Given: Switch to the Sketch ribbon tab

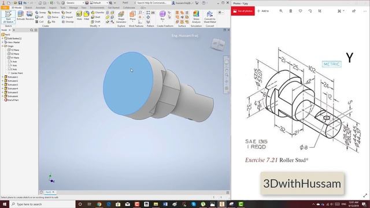Looking at the screenshot, I should coord(28,8).
